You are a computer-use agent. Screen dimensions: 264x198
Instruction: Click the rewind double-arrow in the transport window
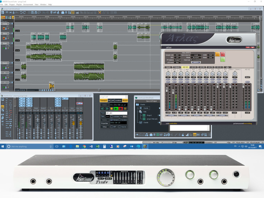(102, 109)
